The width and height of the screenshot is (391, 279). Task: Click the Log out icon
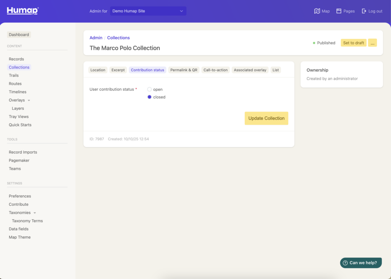click(364, 11)
